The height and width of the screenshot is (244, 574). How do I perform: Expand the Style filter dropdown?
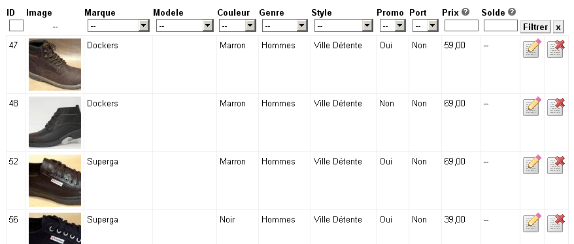pos(343,25)
